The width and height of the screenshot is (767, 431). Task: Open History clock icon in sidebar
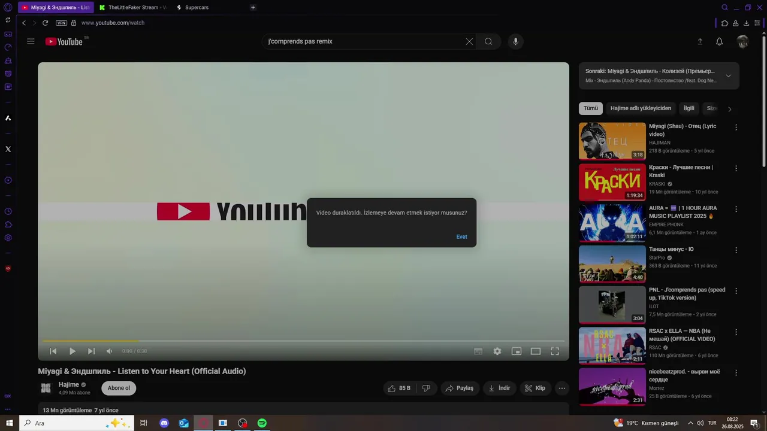tap(8, 211)
